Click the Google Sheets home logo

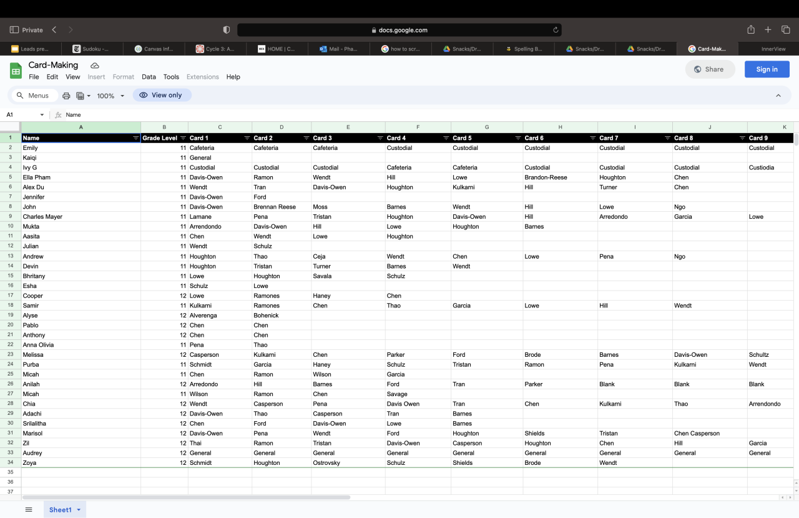[16, 71]
